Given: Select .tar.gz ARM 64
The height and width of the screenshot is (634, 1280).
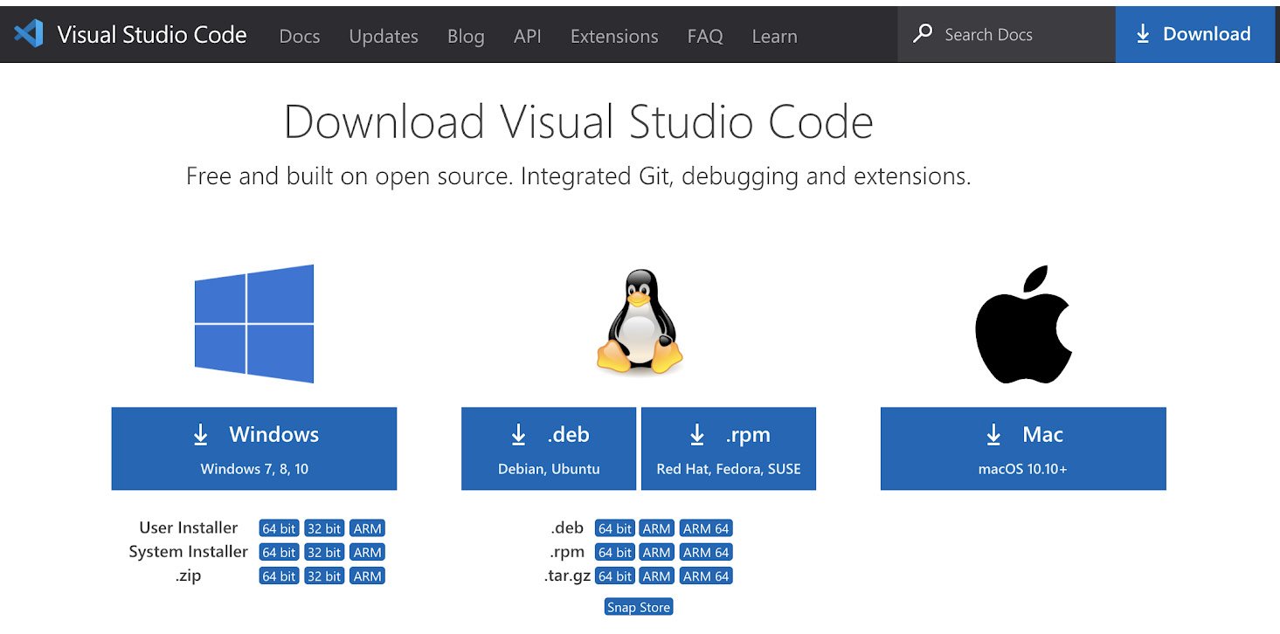Looking at the screenshot, I should coord(706,575).
